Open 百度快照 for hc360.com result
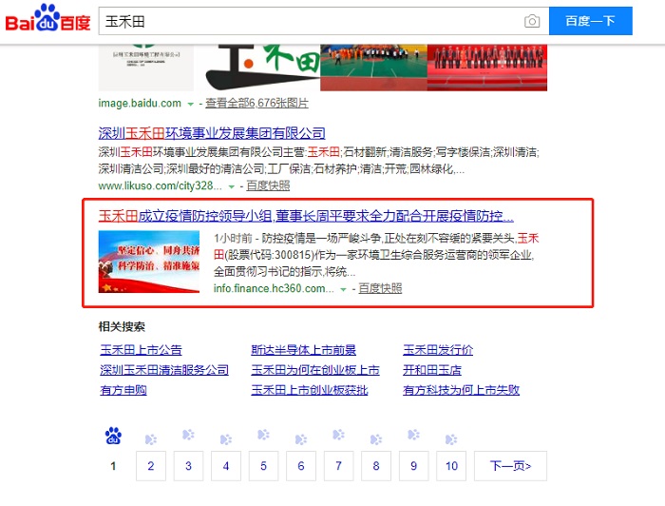The image size is (665, 506). 380,288
